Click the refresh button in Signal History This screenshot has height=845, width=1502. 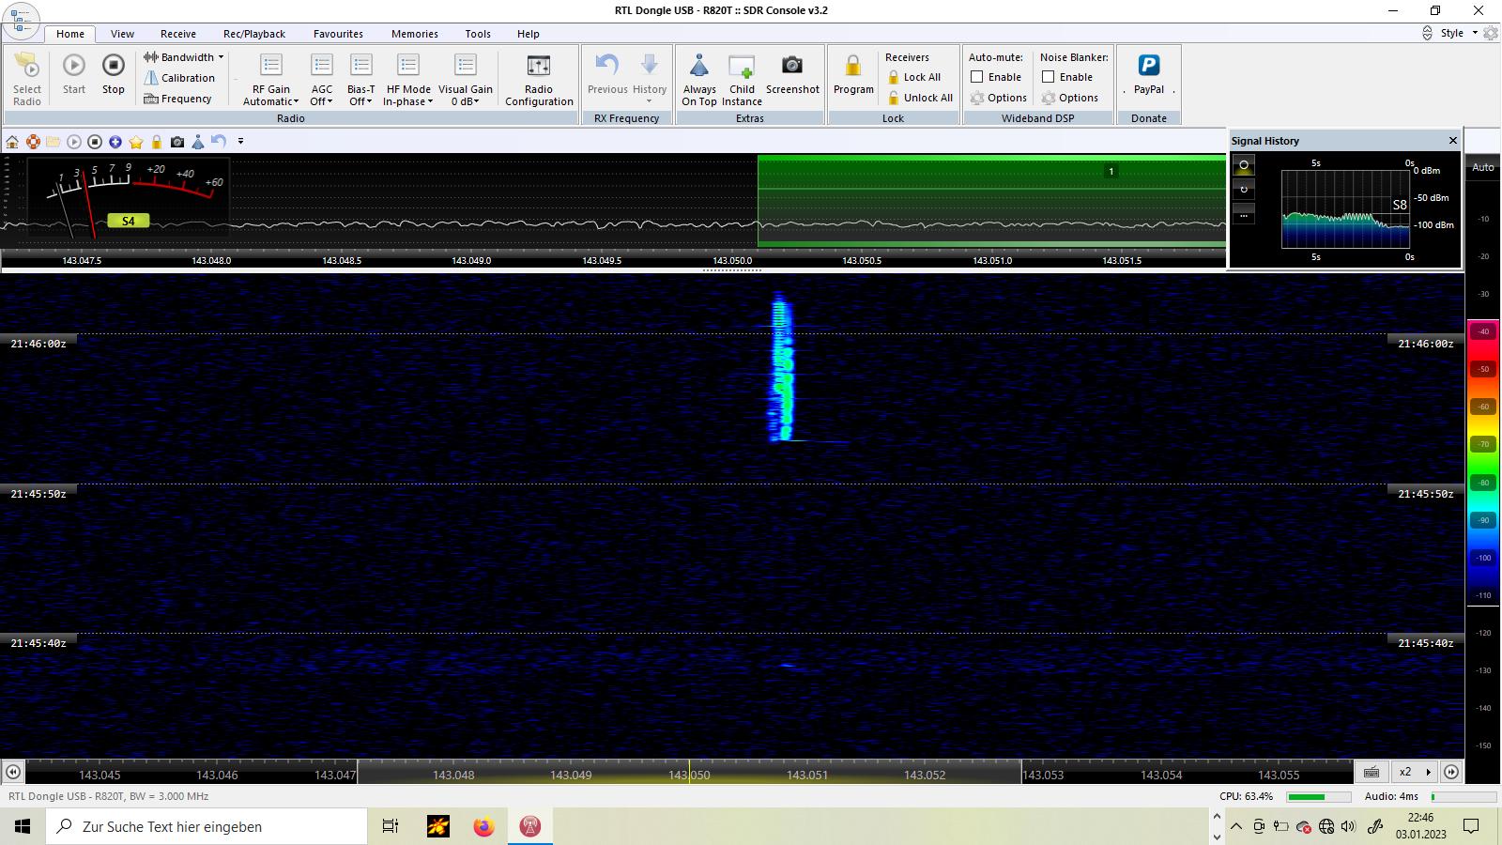click(1244, 190)
